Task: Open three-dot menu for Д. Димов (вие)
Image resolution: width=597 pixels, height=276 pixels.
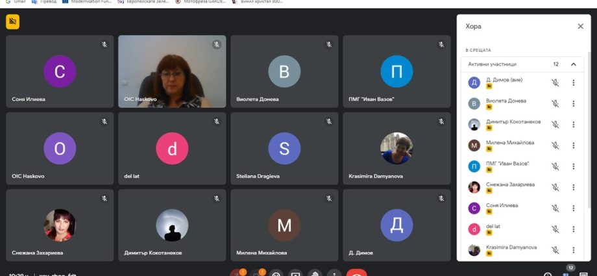Action: pyautogui.click(x=574, y=82)
